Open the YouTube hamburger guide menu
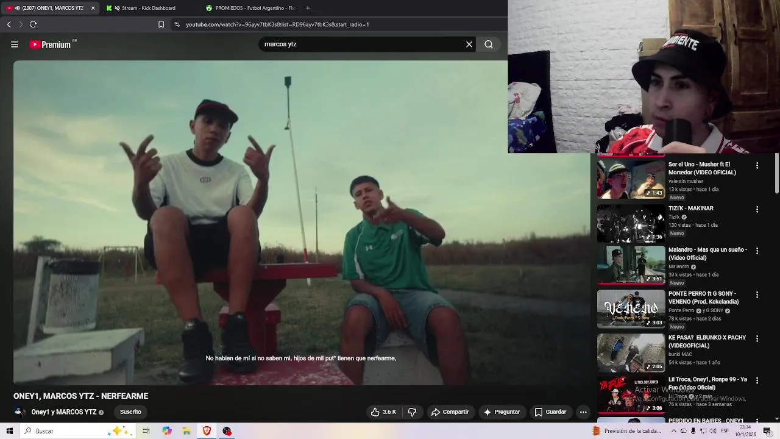Screen dimensions: 780x439 (15, 45)
